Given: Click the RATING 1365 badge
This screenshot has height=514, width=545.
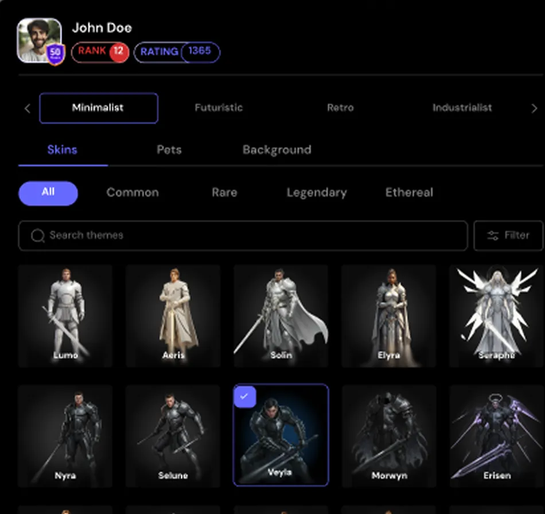Looking at the screenshot, I should click(177, 52).
